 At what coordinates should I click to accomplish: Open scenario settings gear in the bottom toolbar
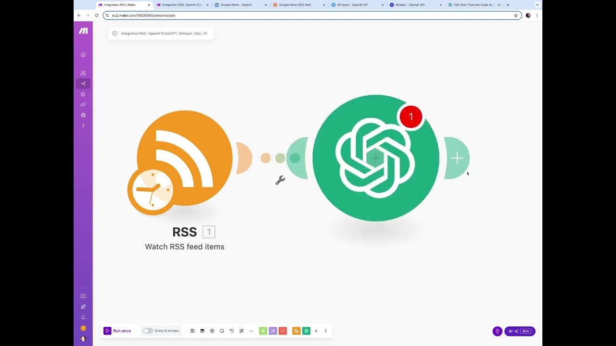point(212,331)
